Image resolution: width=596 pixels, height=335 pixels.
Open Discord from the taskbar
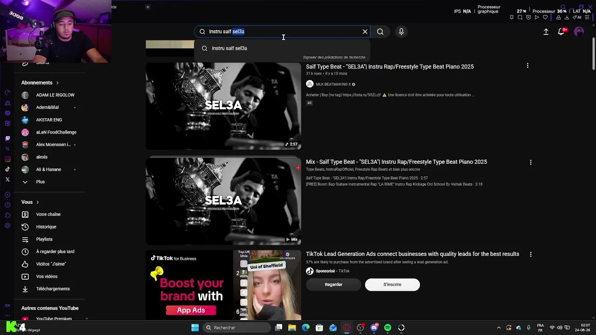[x=374, y=328]
